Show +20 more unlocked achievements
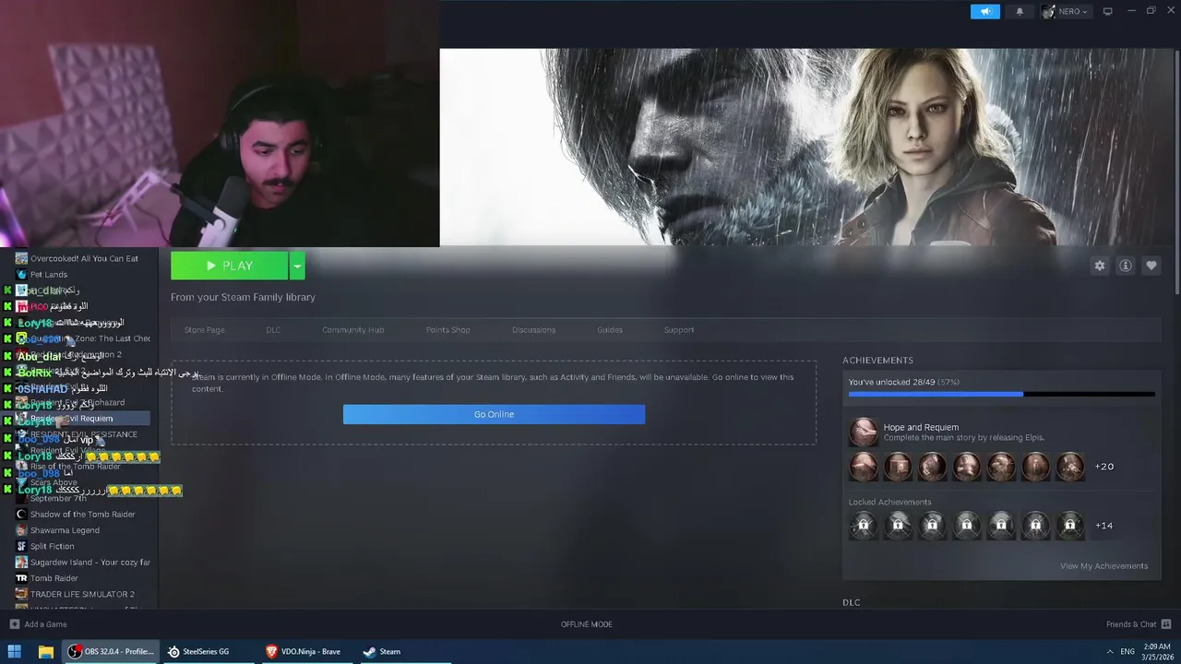The height and width of the screenshot is (664, 1181). [1103, 467]
